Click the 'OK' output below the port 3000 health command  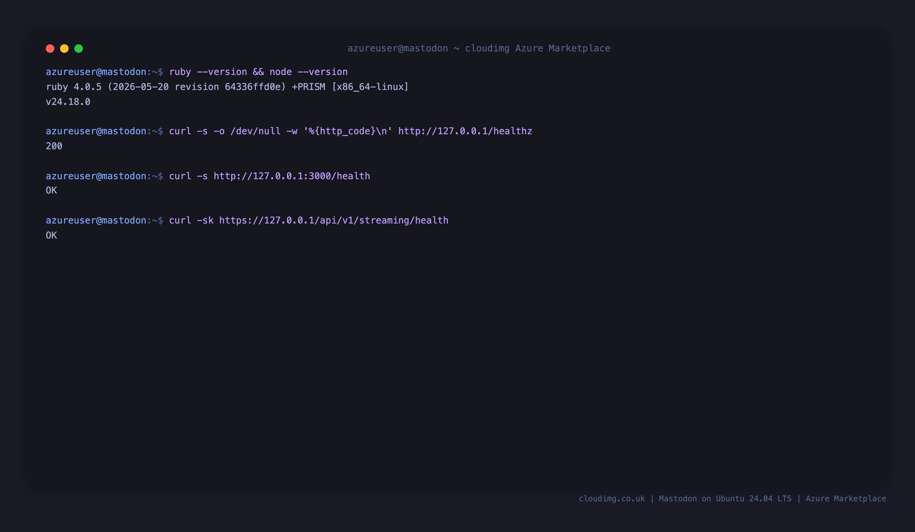point(51,191)
